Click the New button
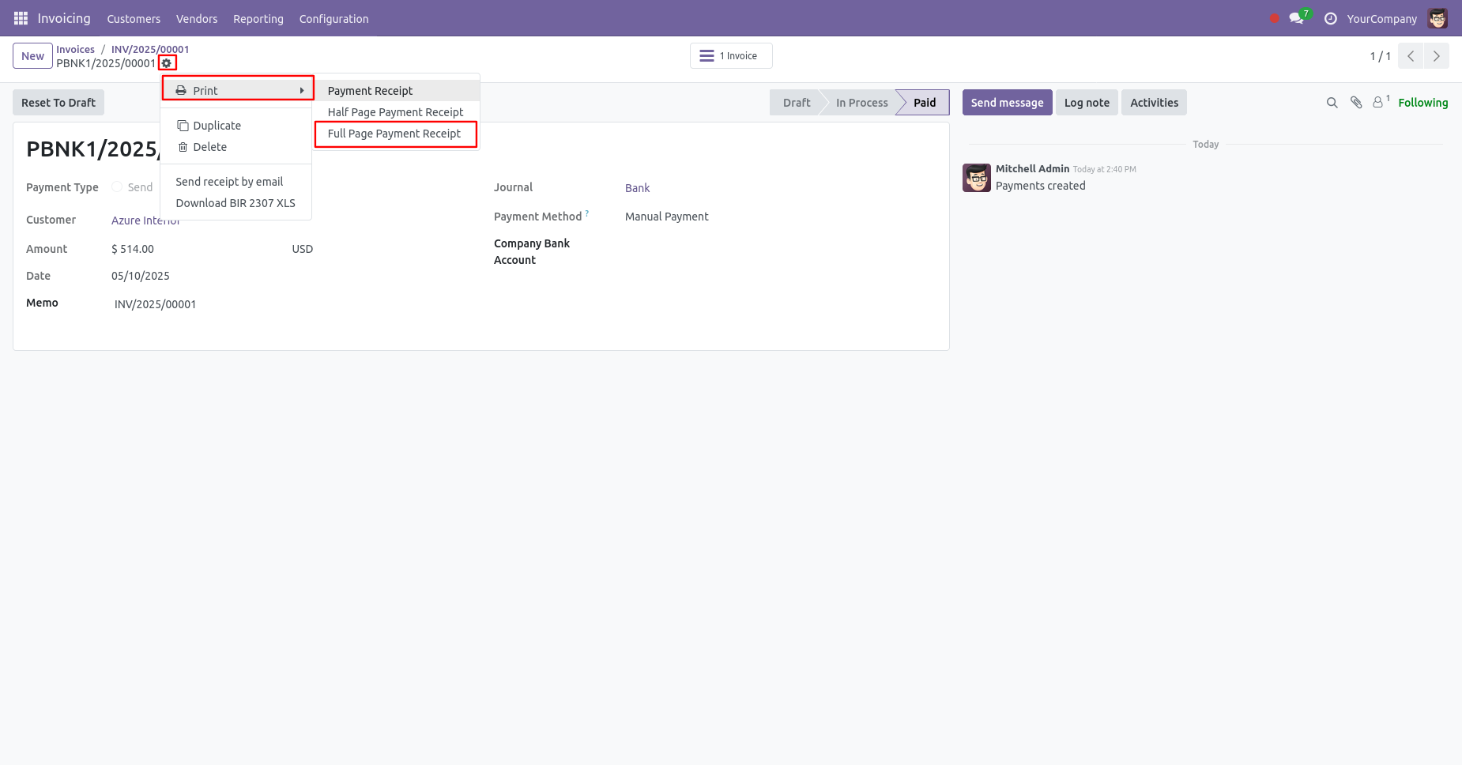This screenshot has width=1462, height=765. tap(32, 56)
